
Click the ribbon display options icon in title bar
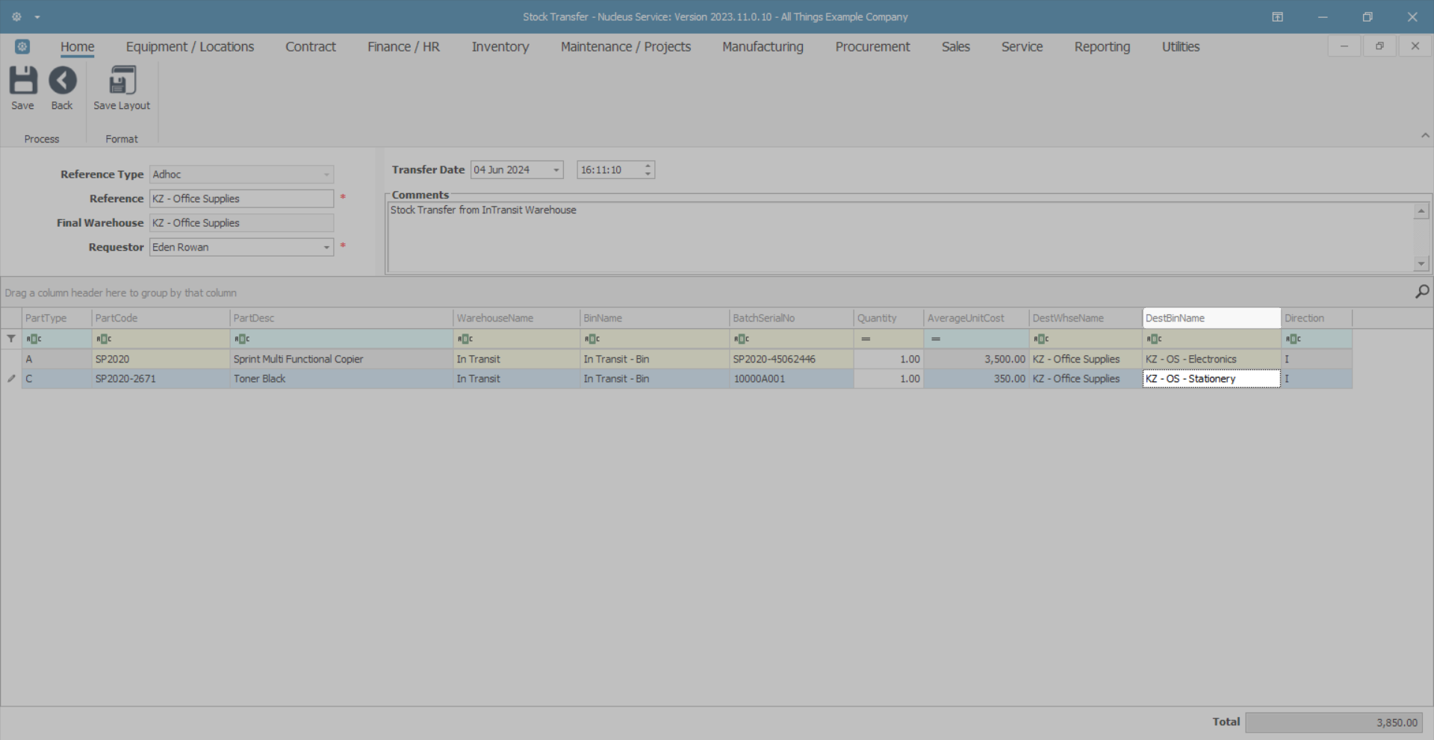coord(1277,16)
